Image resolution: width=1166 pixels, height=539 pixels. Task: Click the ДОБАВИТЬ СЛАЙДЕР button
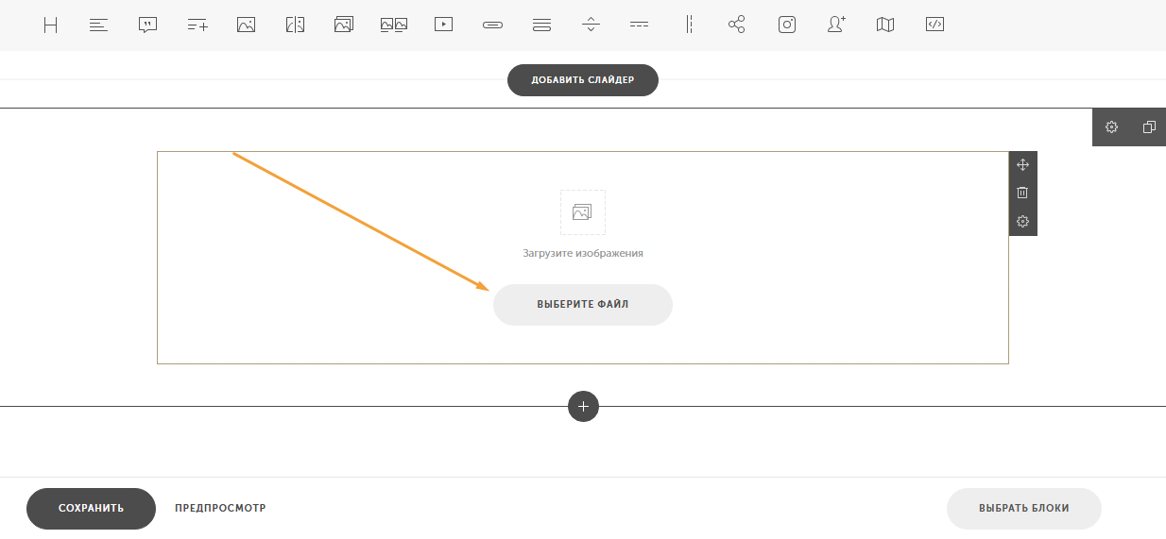click(x=583, y=80)
